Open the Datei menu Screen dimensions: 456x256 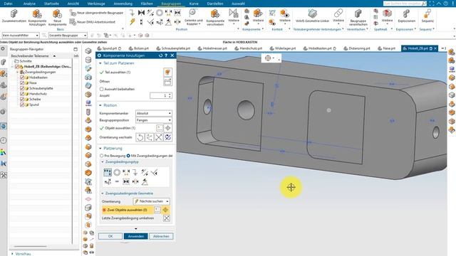[8, 4]
